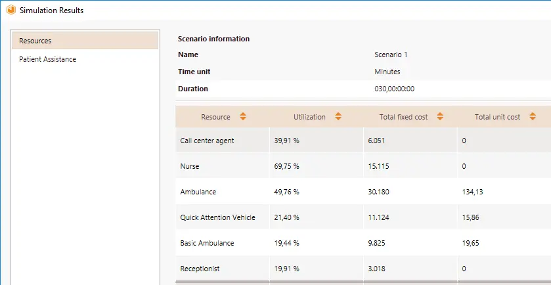Sort table by Utilization column arrows
551x285 pixels.
338,117
